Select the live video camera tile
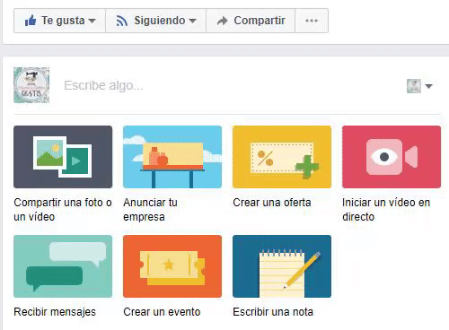This screenshot has height=330, width=449. pyautogui.click(x=392, y=157)
